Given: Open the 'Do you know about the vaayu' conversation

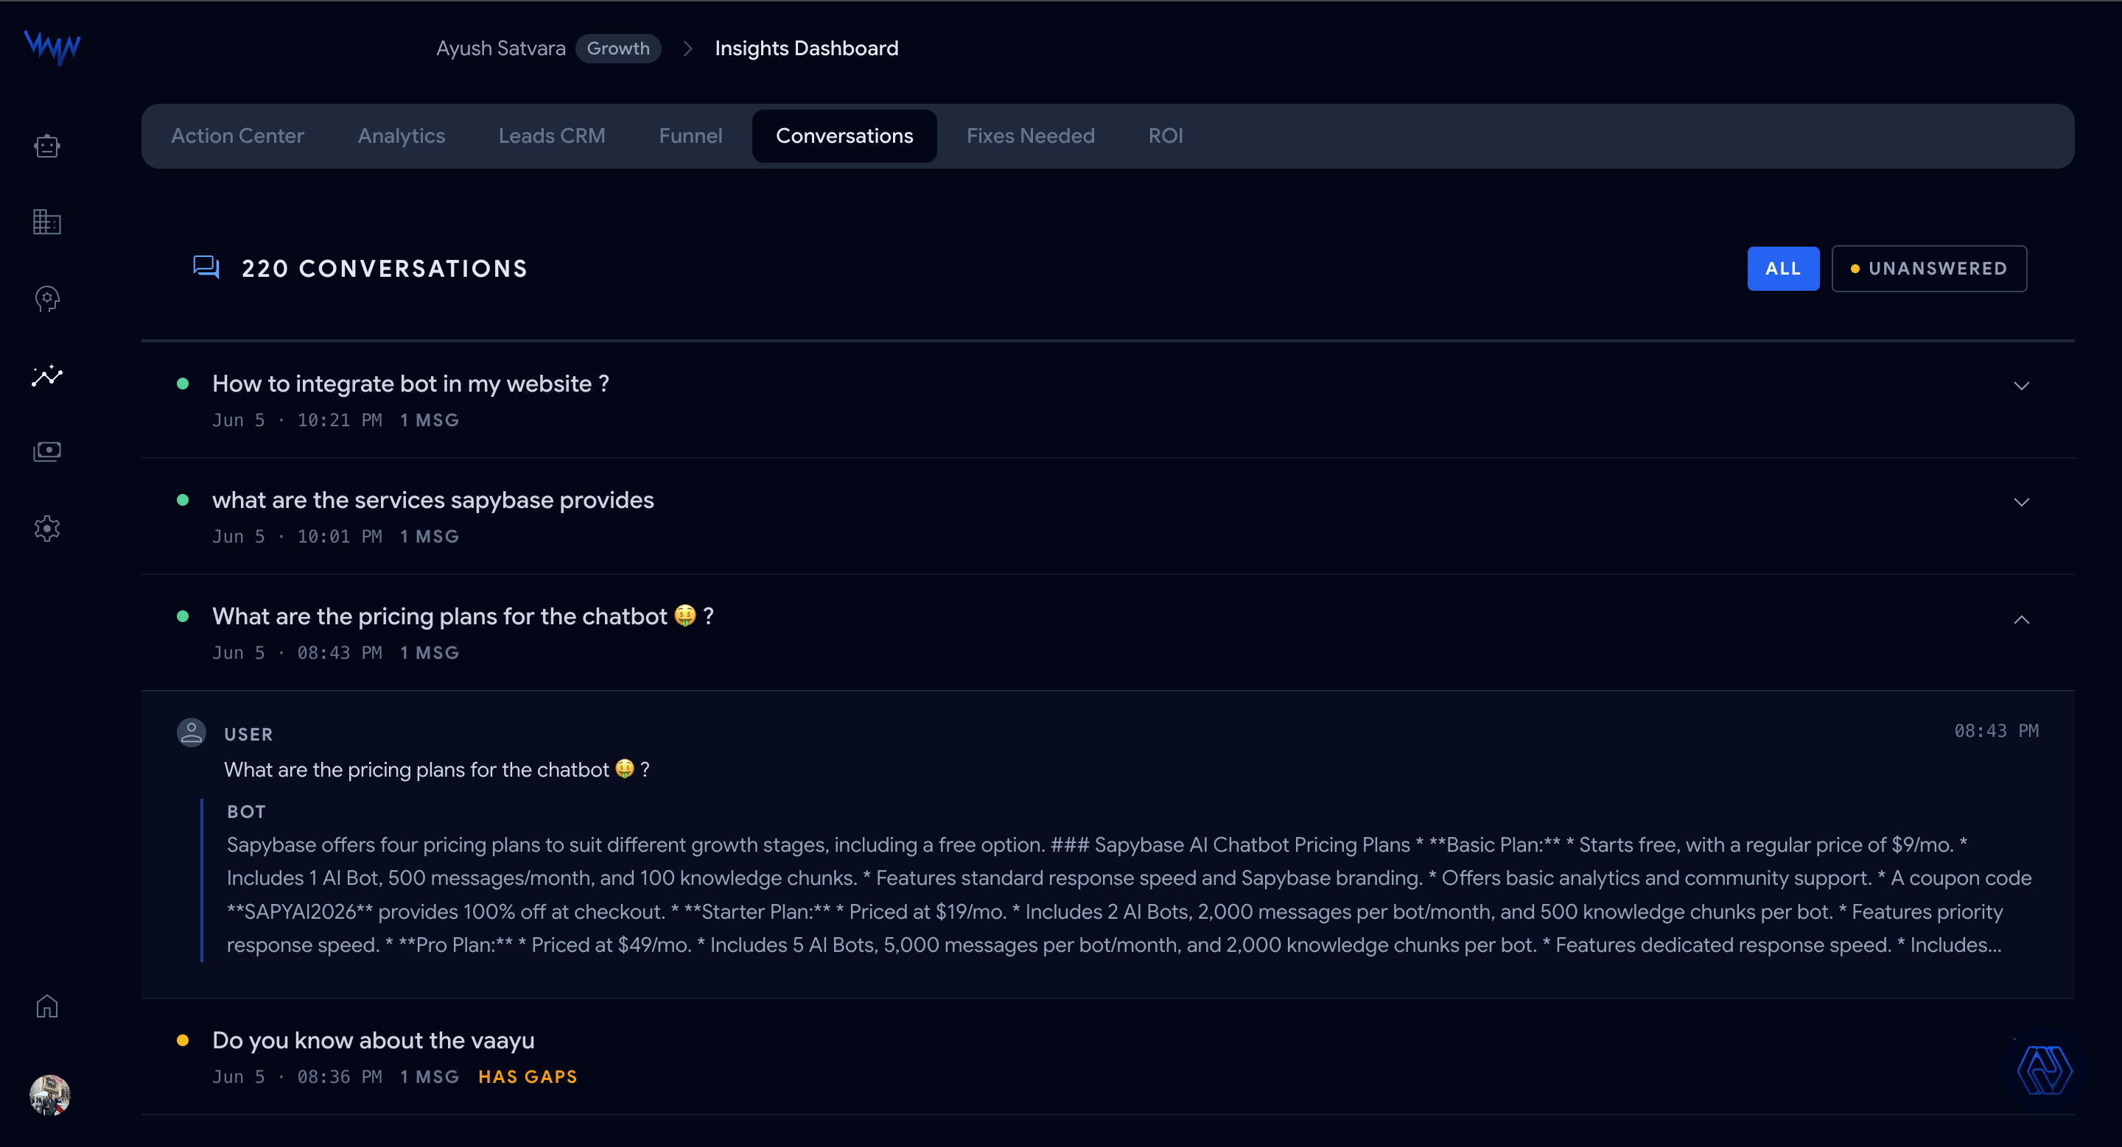Looking at the screenshot, I should tap(1107, 1056).
